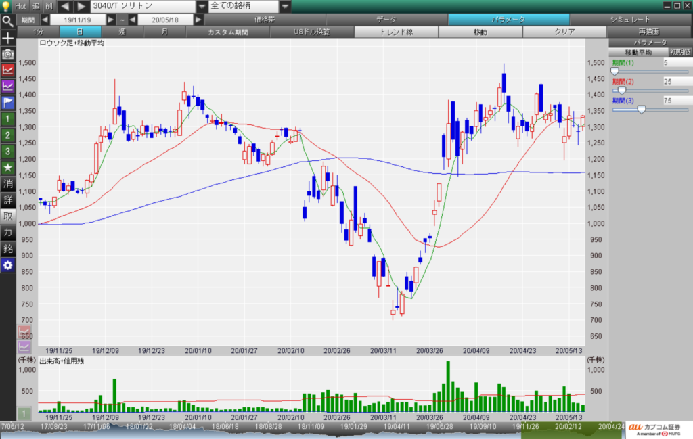Take a chart snapshot with camera icon
Viewport: 693px width, 439px height.
7,53
